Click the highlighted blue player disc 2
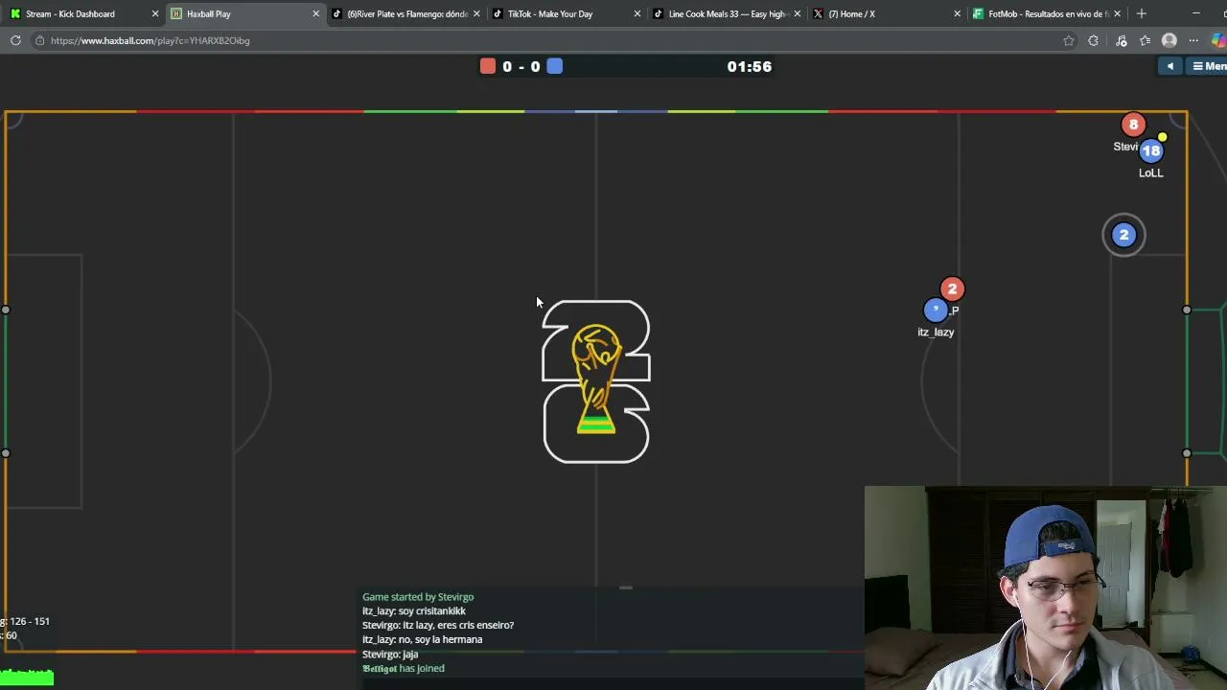The image size is (1227, 690). coord(1123,235)
